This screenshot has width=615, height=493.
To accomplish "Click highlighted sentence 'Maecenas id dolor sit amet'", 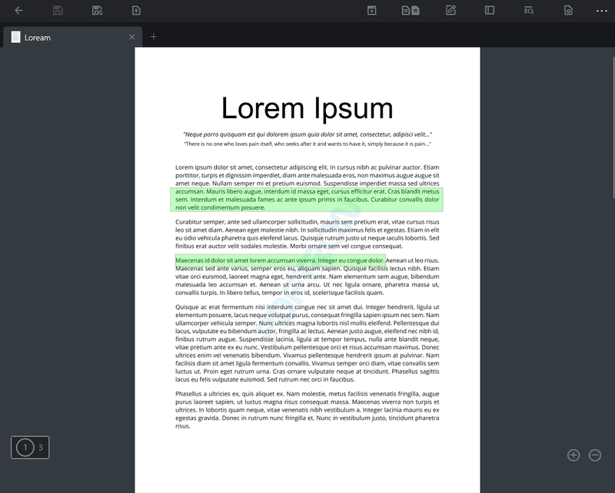I will 280,260.
